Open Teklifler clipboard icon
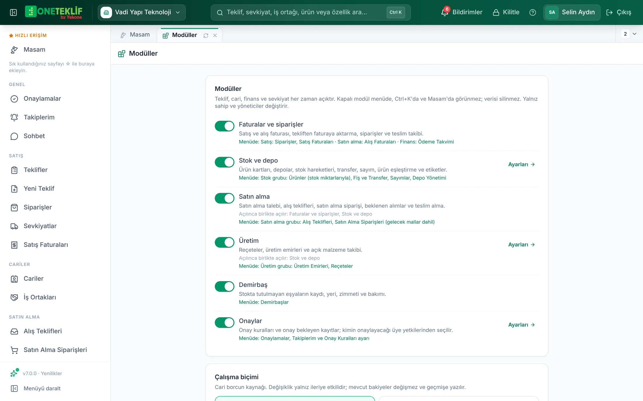 coord(14,170)
